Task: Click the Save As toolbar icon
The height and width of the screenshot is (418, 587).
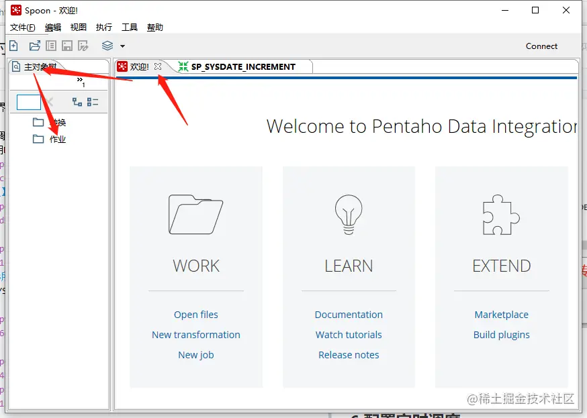Action: [83, 46]
